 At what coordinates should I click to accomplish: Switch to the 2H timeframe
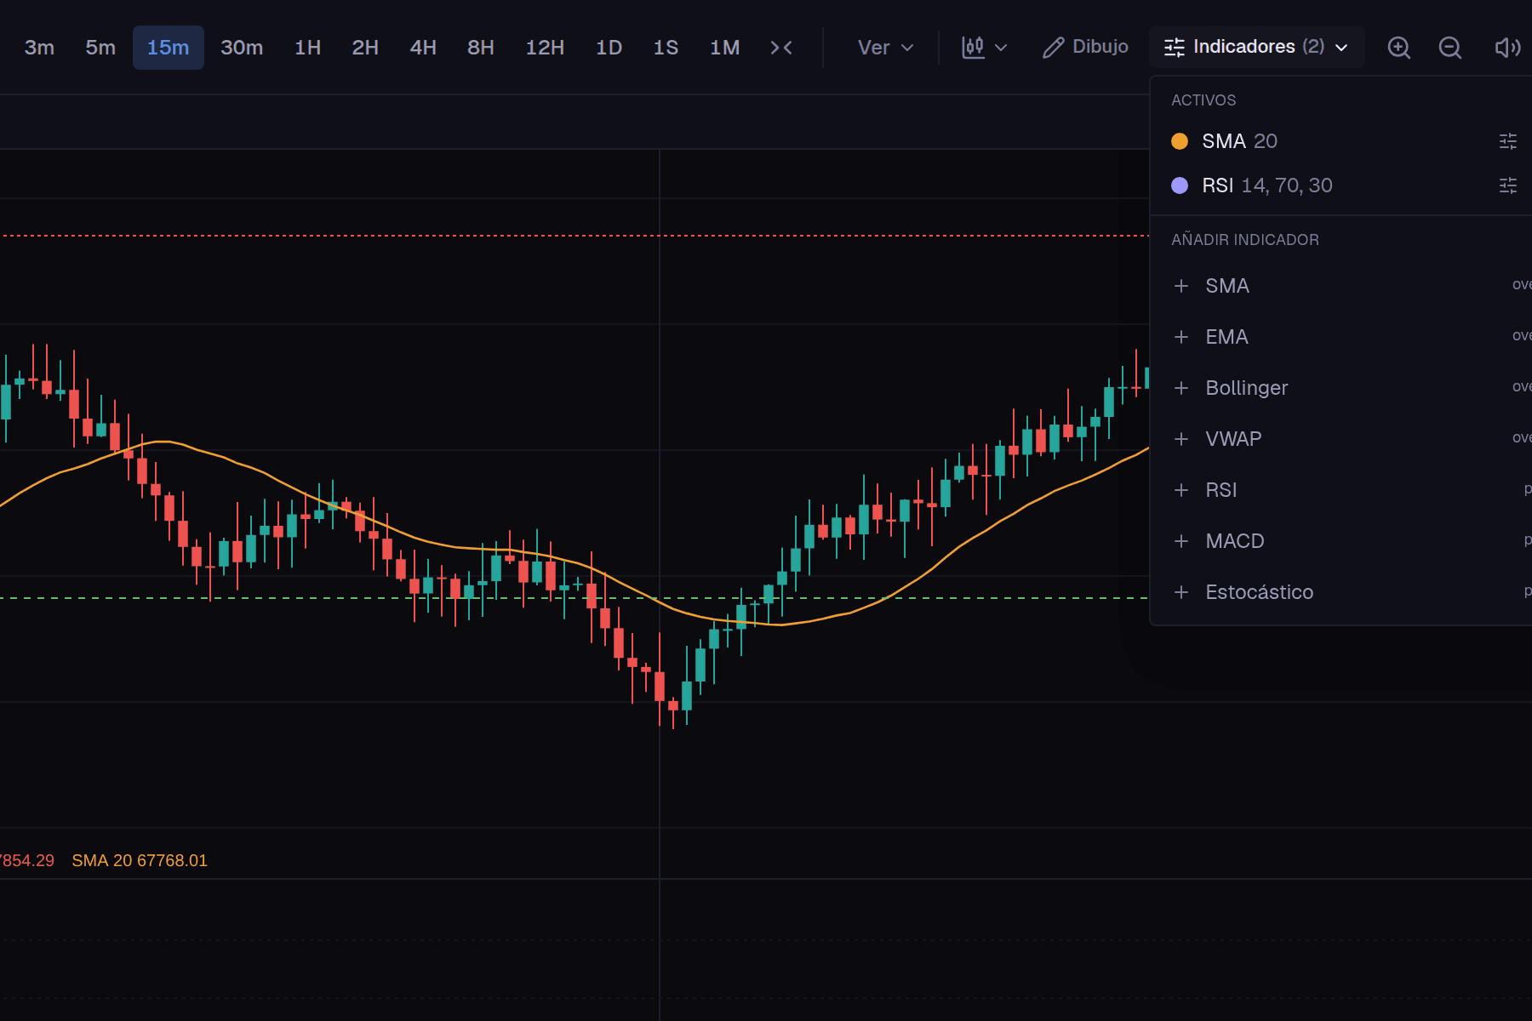[x=365, y=48]
